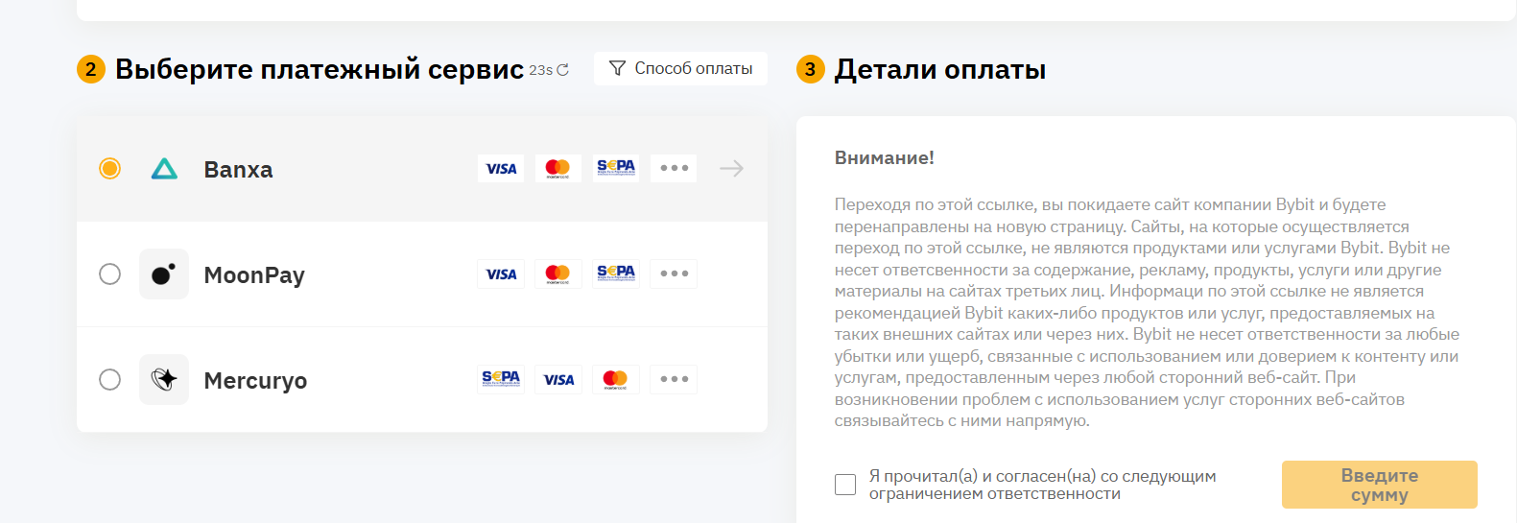Expand more payment methods for MoonPay
The image size is (1517, 523).
[674, 274]
